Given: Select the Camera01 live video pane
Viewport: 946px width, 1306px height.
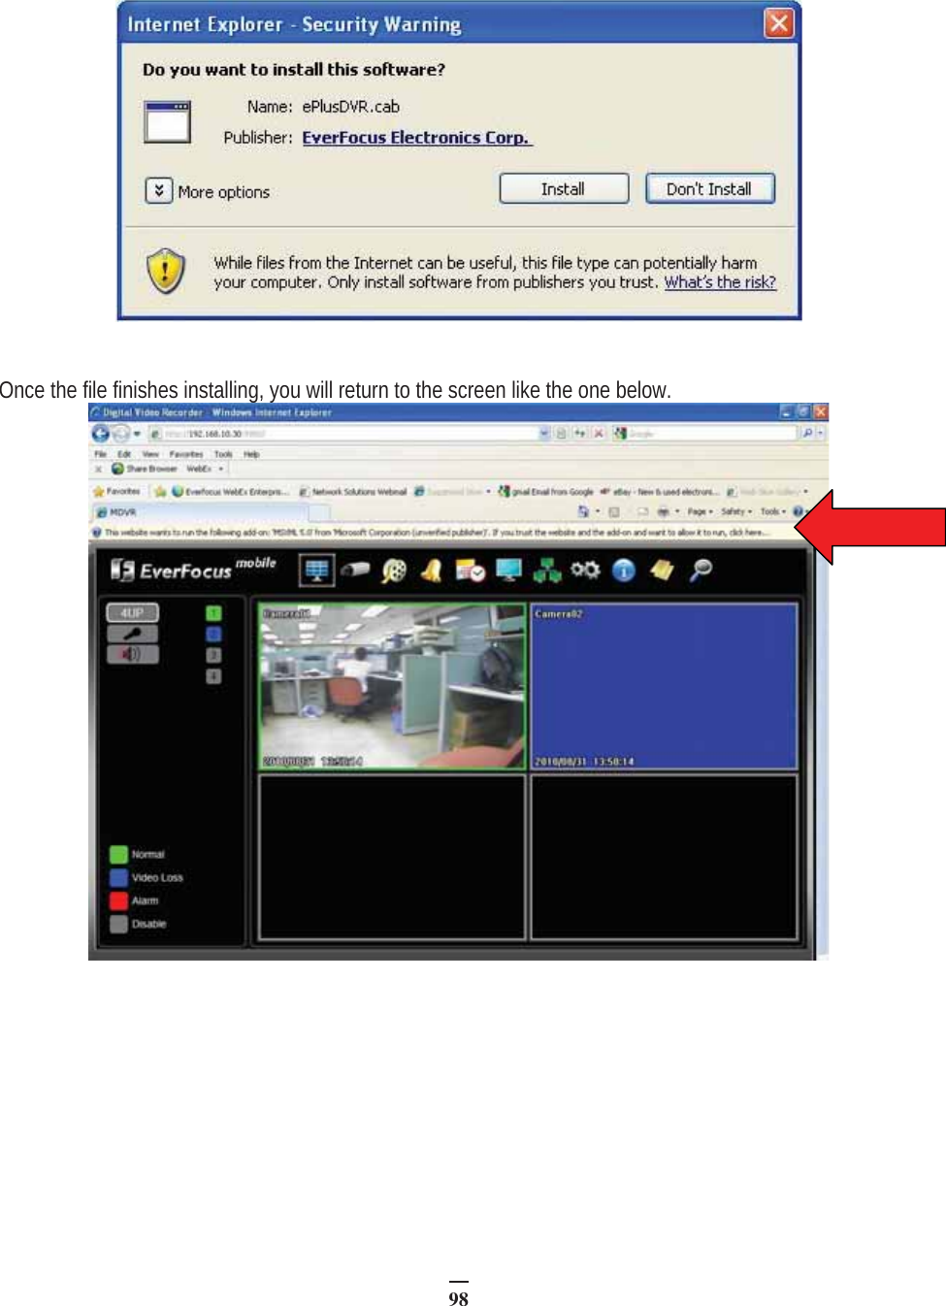Looking at the screenshot, I should 392,687.
